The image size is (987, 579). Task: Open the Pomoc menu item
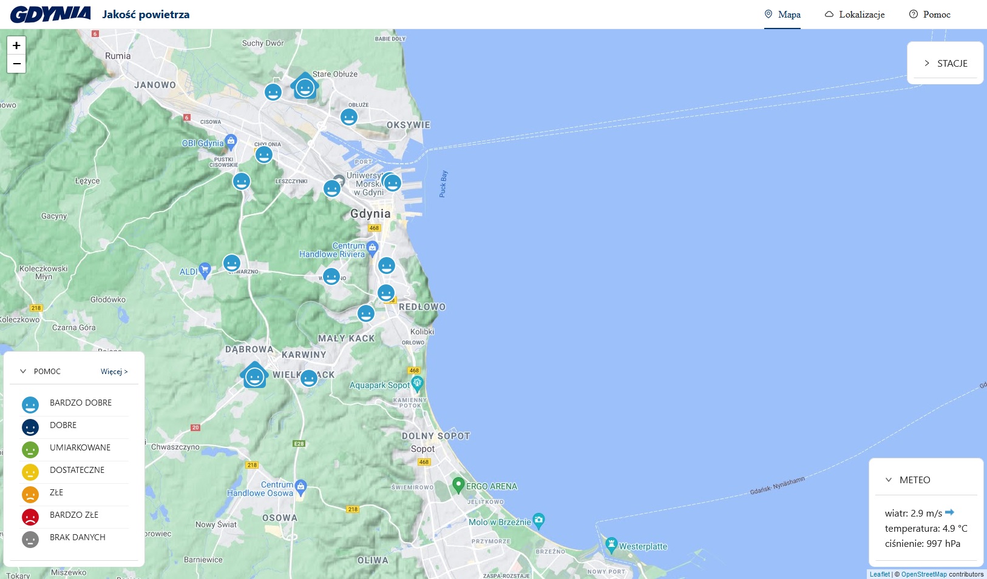pyautogui.click(x=929, y=15)
